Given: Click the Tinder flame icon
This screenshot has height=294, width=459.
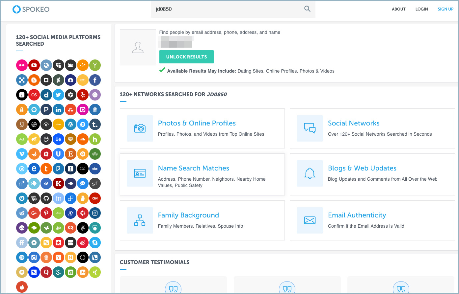Looking at the screenshot, I should click(x=22, y=287).
